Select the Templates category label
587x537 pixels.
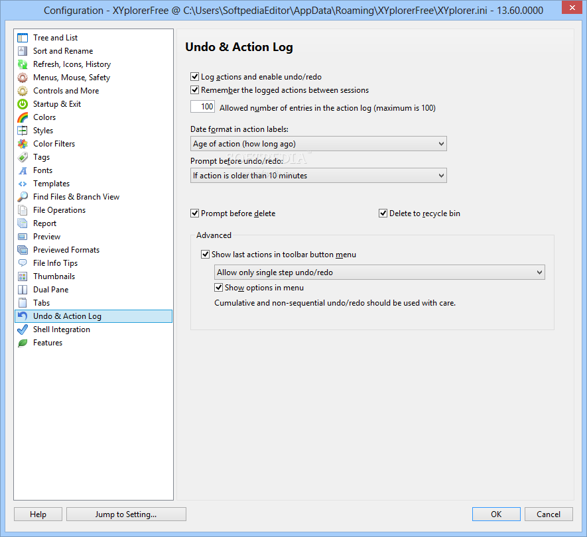pos(51,184)
